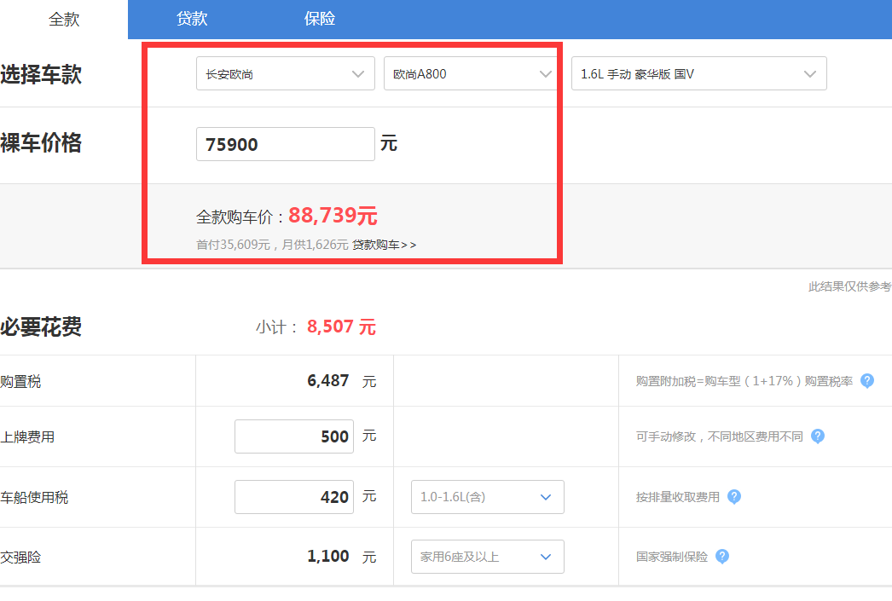
Task: Switch to the 全款 tab
Action: pyautogui.click(x=64, y=20)
